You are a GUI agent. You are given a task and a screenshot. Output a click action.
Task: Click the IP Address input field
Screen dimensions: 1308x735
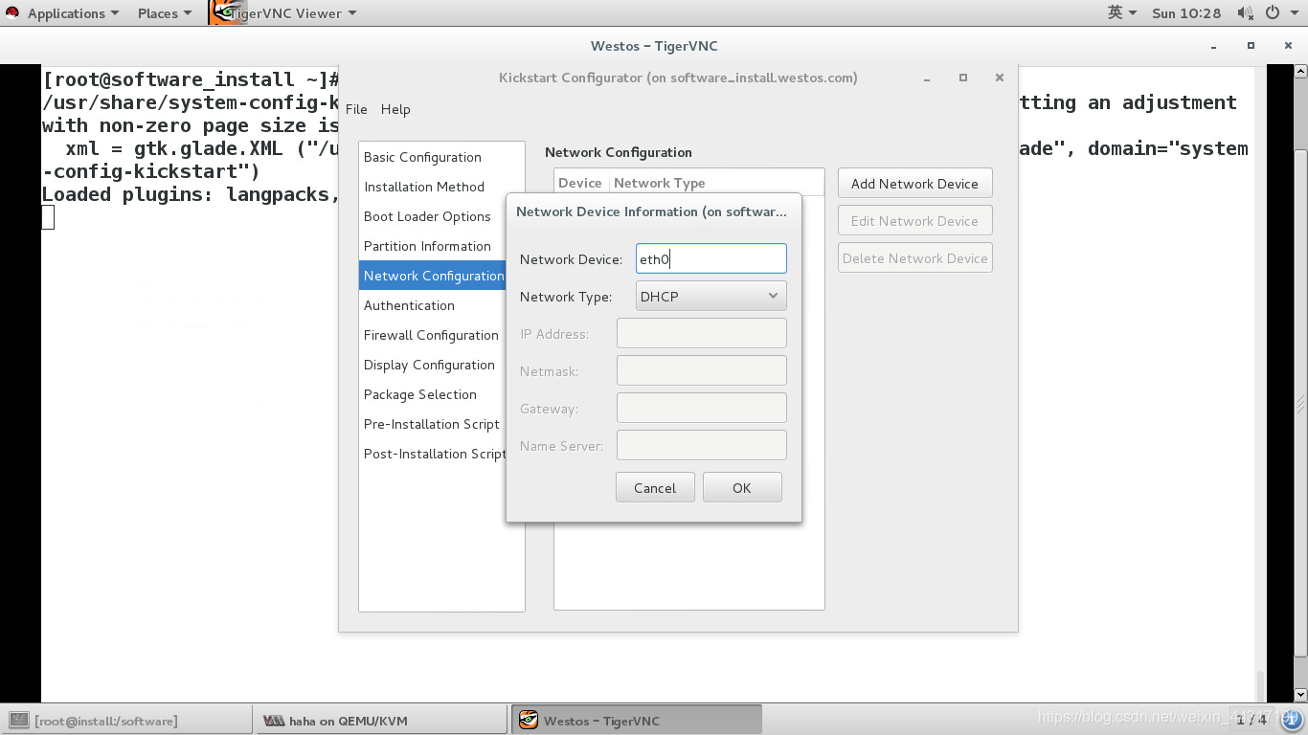click(x=702, y=334)
